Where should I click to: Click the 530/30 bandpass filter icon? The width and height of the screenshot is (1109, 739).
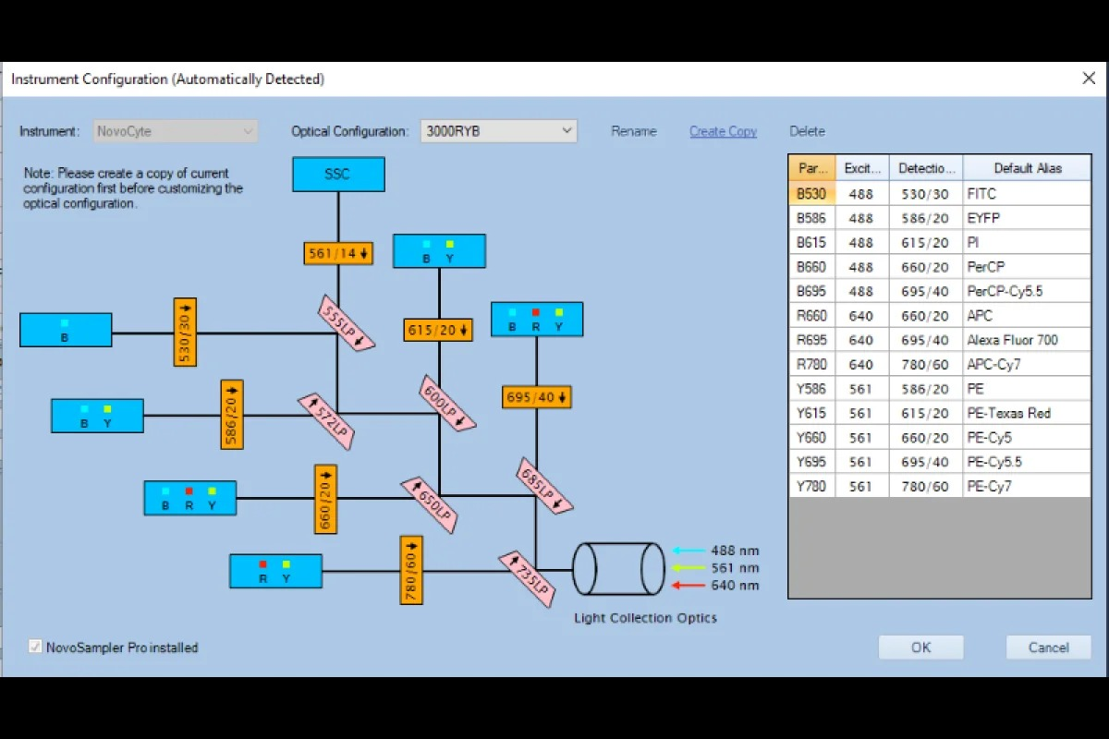point(185,332)
